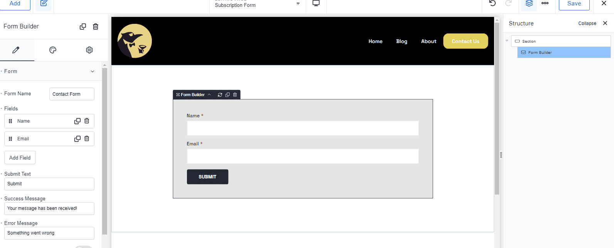
Task: Edit the Submit Text input
Action: (49, 184)
